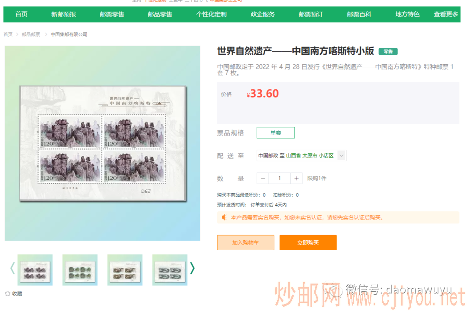Click the 中国集邮有限公司 breadcrumb link
Image resolution: width=467 pixels, height=311 pixels.
click(x=69, y=35)
